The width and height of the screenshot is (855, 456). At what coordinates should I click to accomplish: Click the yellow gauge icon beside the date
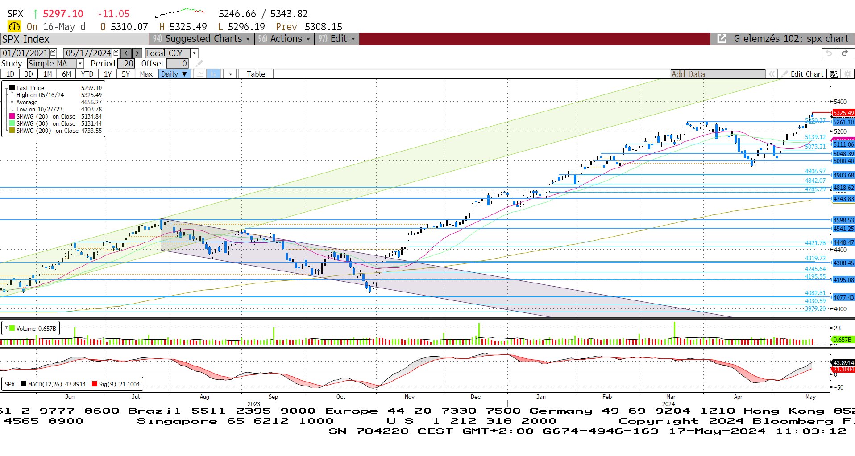click(14, 27)
